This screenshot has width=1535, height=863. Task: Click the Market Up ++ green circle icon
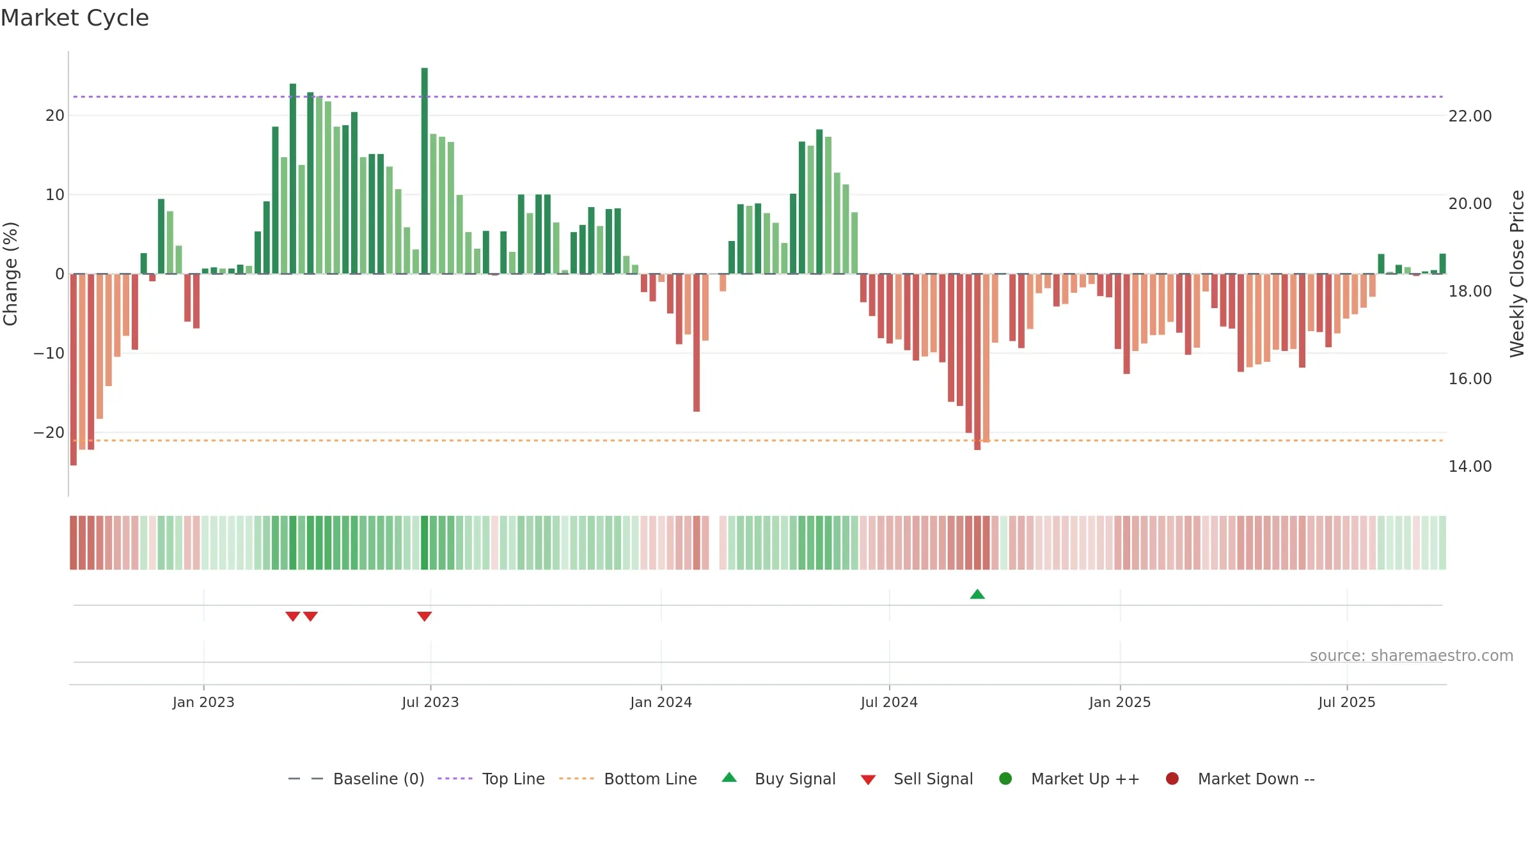pyautogui.click(x=1005, y=779)
